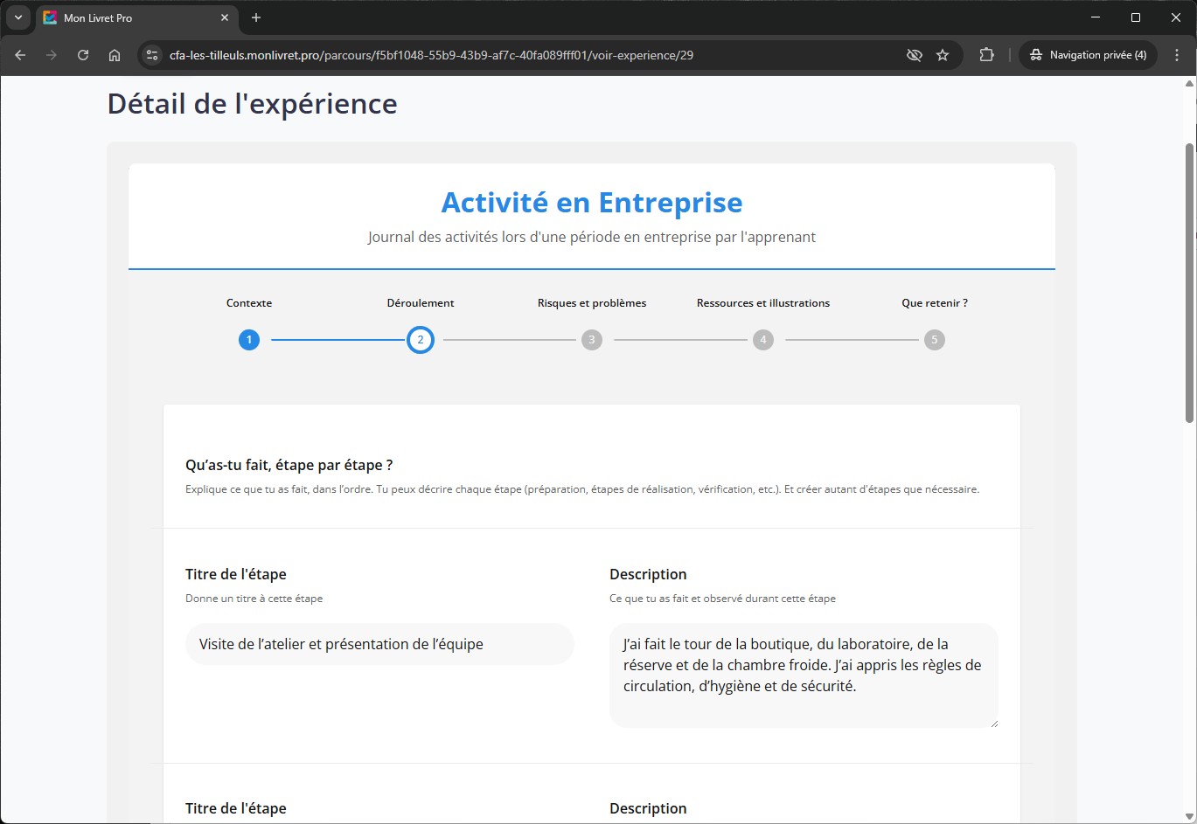Select step 2 Déroulement circle
This screenshot has height=824, width=1197.
click(421, 340)
